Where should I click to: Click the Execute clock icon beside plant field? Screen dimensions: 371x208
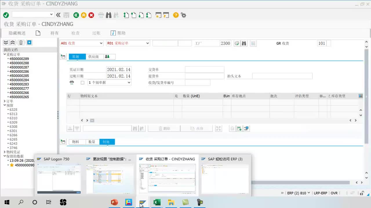[237, 43]
